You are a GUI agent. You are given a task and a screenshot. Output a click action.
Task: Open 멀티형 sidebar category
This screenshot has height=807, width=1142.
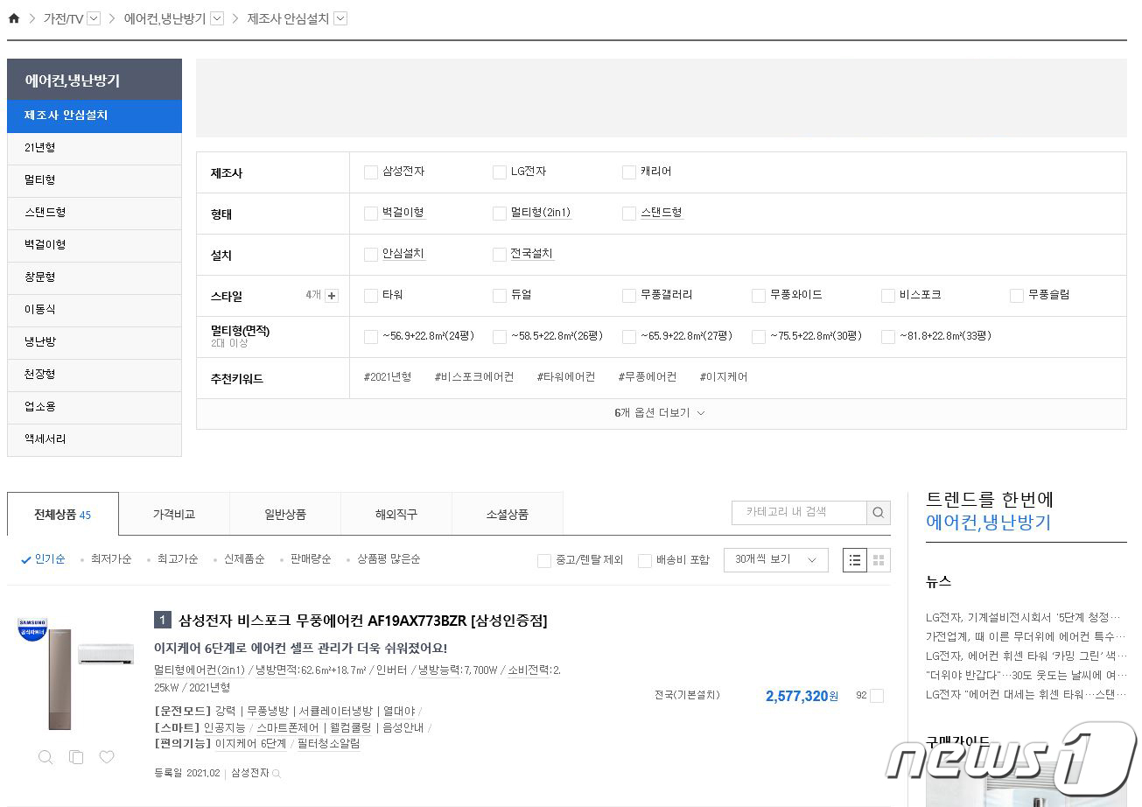click(x=95, y=180)
